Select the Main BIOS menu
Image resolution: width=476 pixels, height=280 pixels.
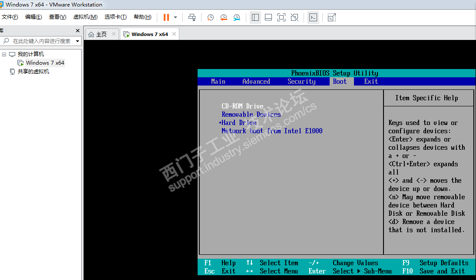tap(218, 81)
